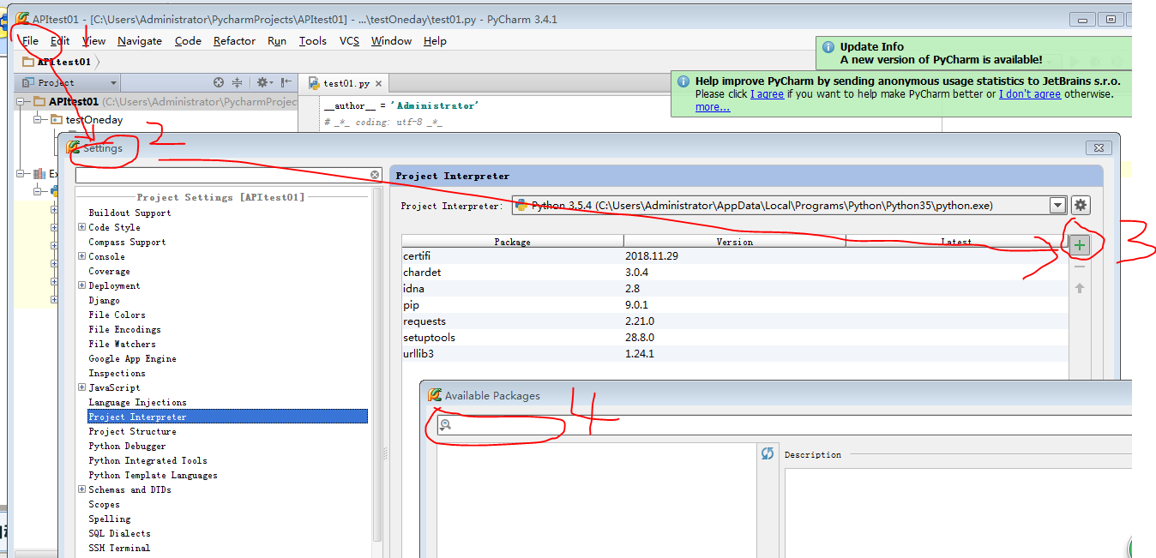Viewport: 1156px width, 558px height.
Task: Click the idna version 2.8 cell
Action: [735, 289]
